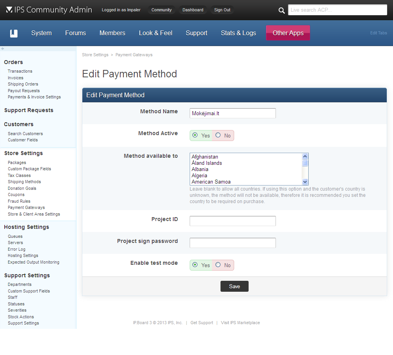Open Shipping Orders in sidebar
Image resolution: width=393 pixels, height=355 pixels.
click(x=23, y=84)
